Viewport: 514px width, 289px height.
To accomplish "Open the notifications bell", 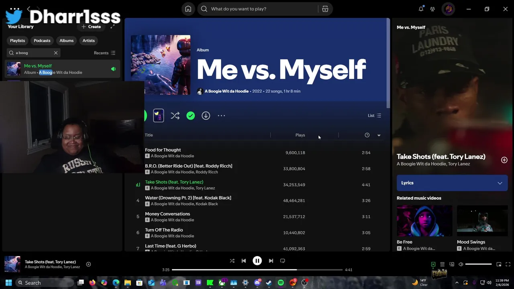I will (x=421, y=9).
